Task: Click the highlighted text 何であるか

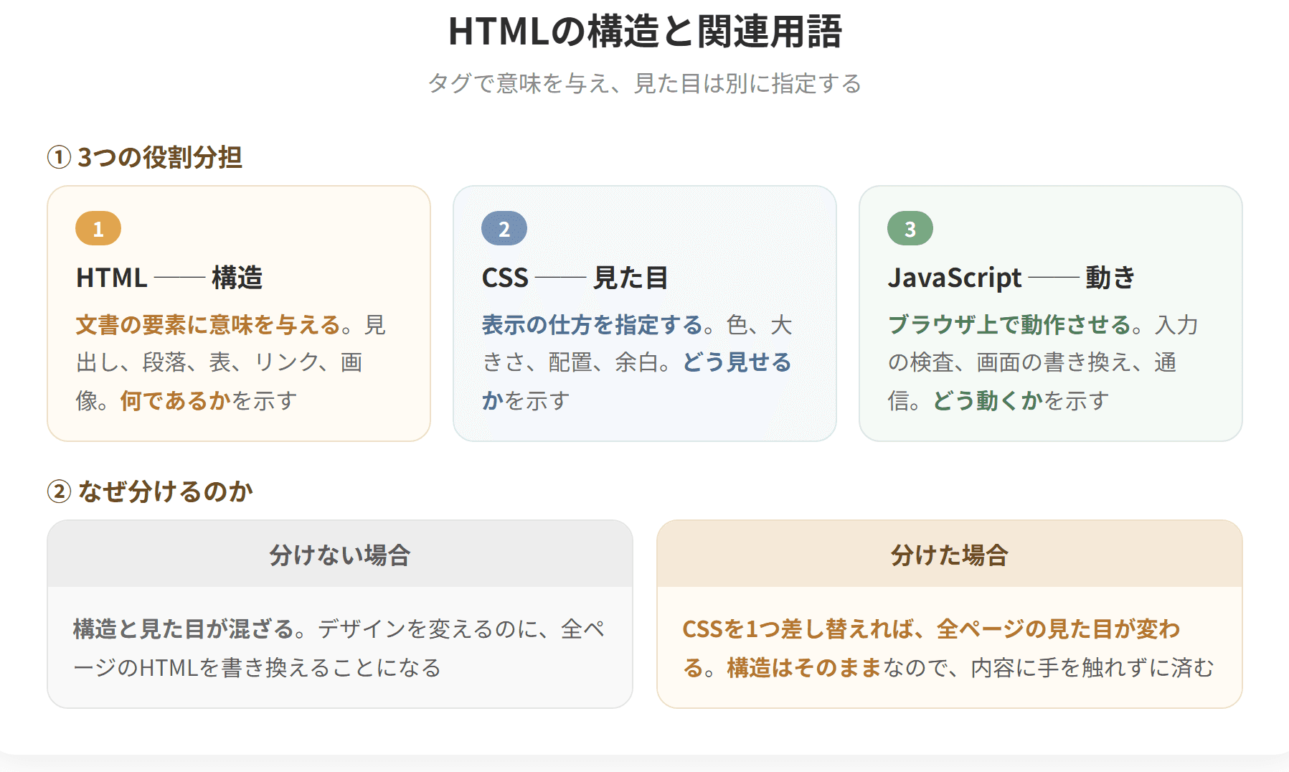Action: [176, 400]
